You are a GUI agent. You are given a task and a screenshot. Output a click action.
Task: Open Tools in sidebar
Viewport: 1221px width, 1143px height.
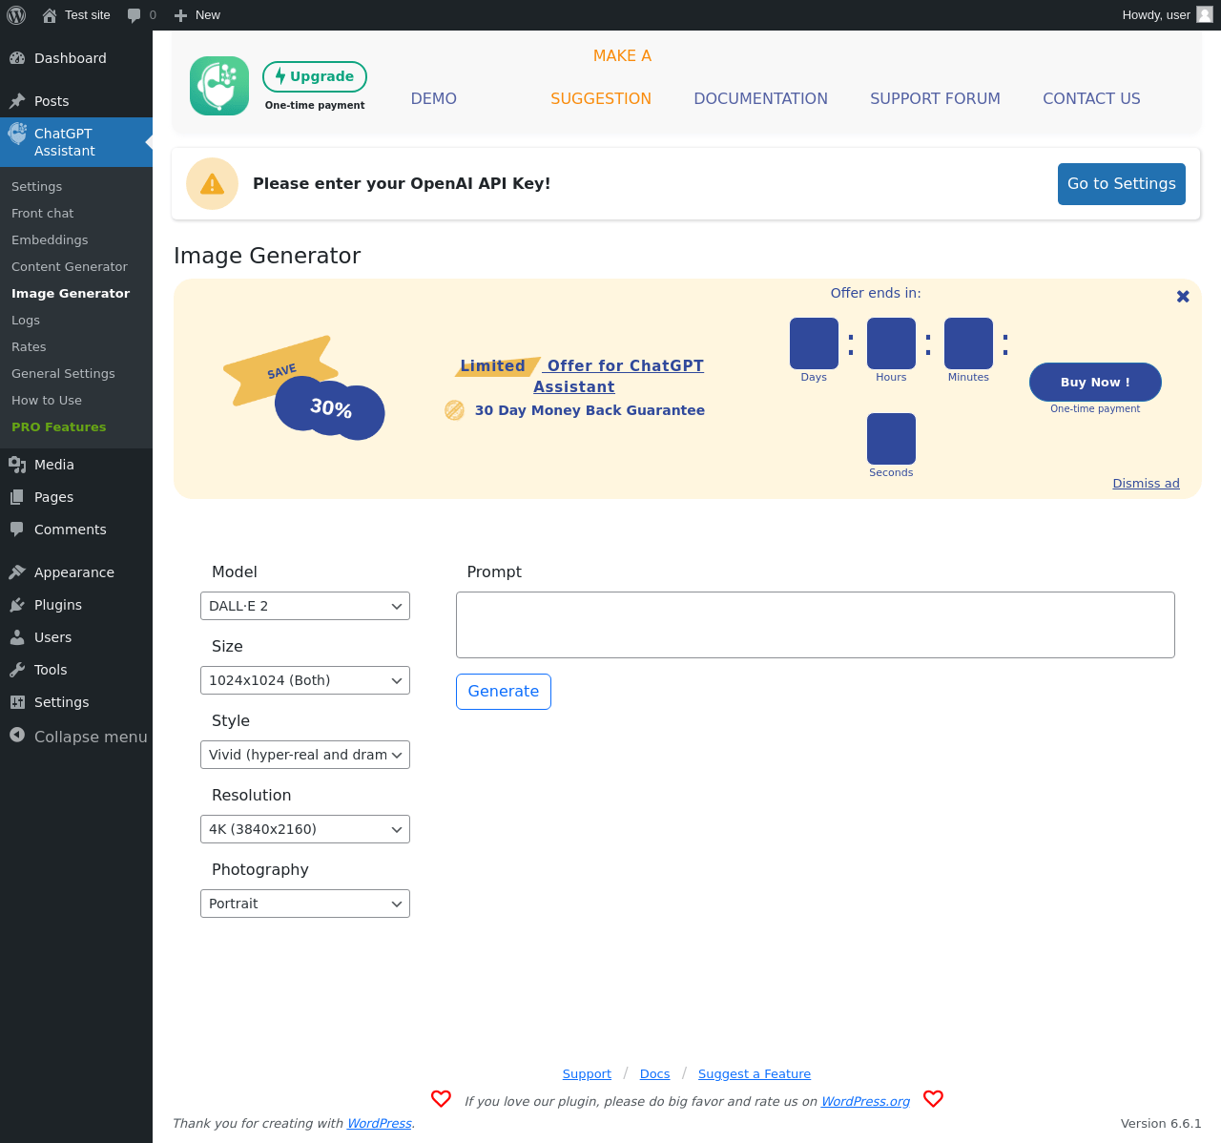76,670
